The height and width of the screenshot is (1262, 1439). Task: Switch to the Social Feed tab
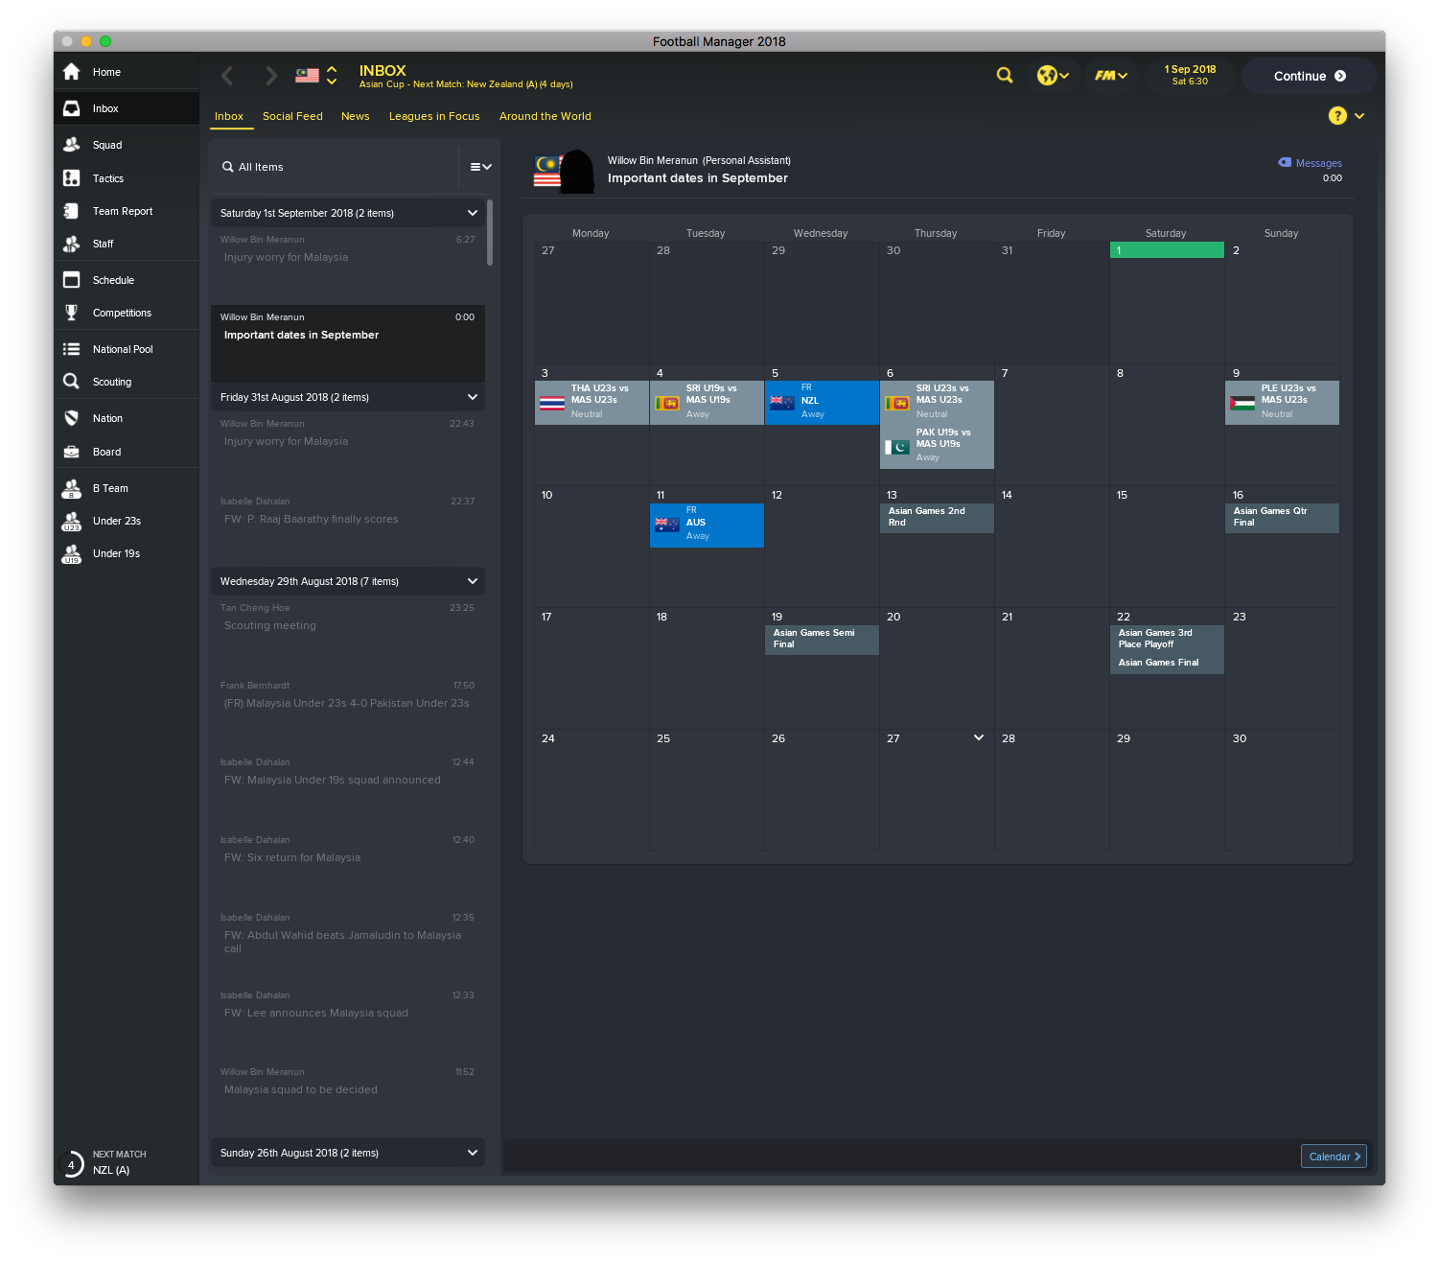tap(292, 116)
